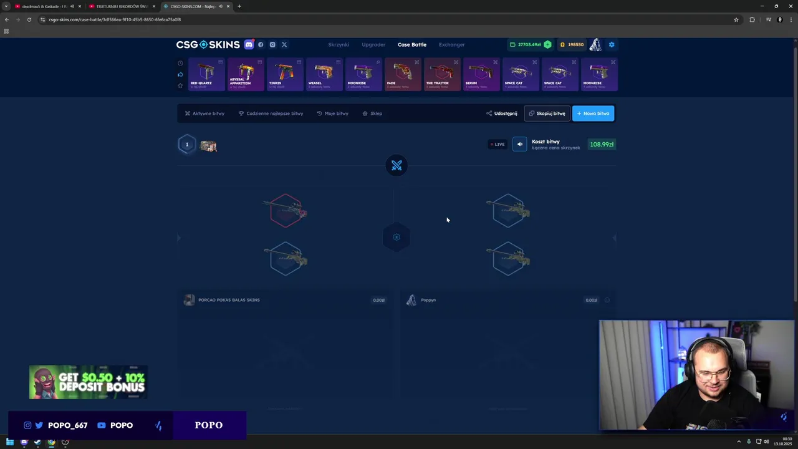Open the browser extensions icon
Viewport: 798px width, 449px height.
(752, 19)
